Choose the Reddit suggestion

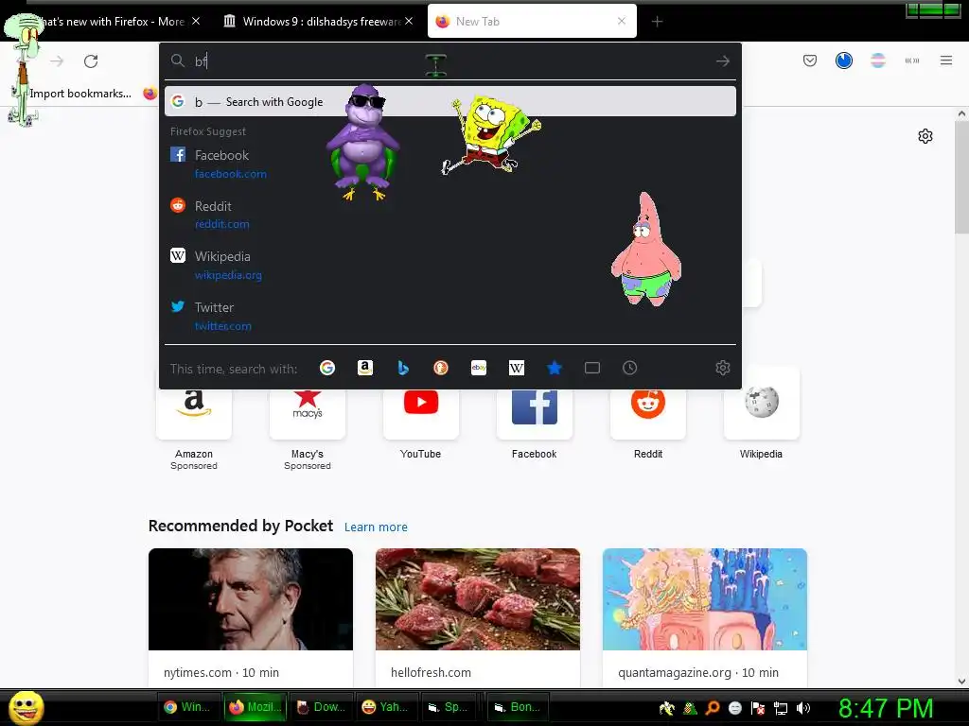[449, 215]
